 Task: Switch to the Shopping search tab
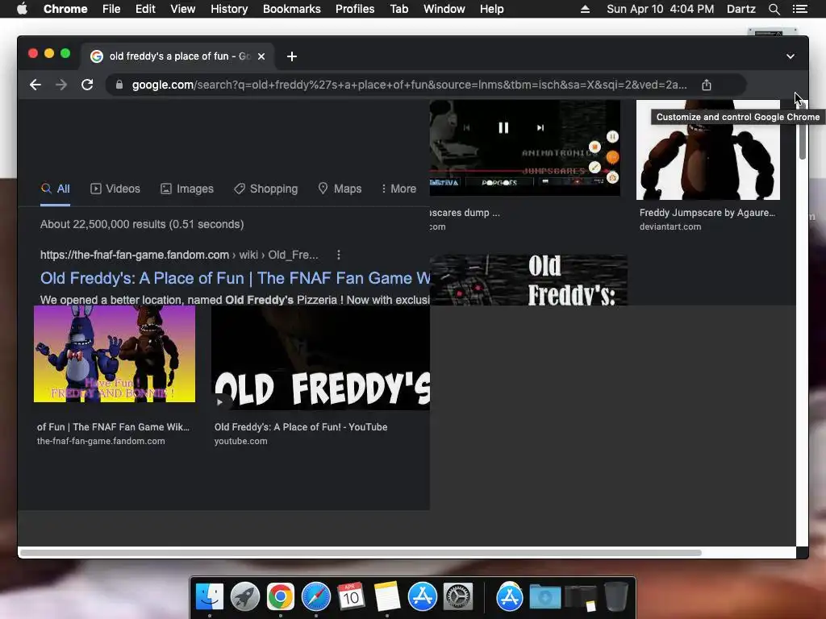(266, 189)
